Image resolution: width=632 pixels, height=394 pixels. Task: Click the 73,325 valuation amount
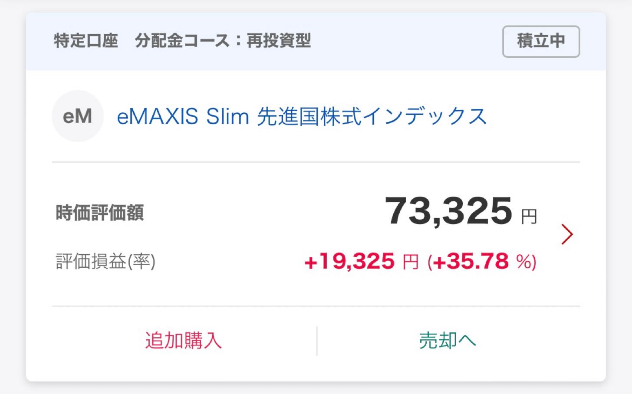tap(449, 211)
